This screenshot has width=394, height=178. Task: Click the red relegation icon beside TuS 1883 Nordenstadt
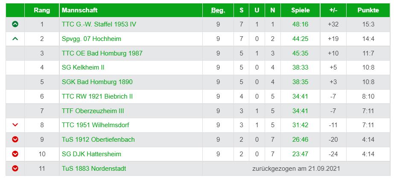[x=15, y=168]
